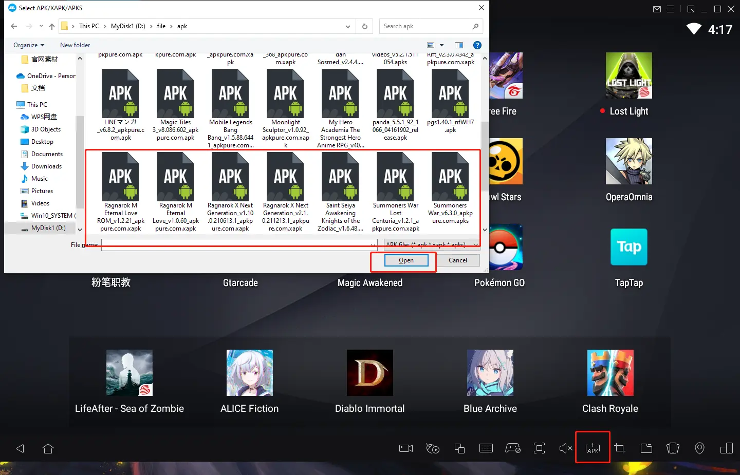
Task: Open the view options dropdown arrow
Action: [x=441, y=45]
